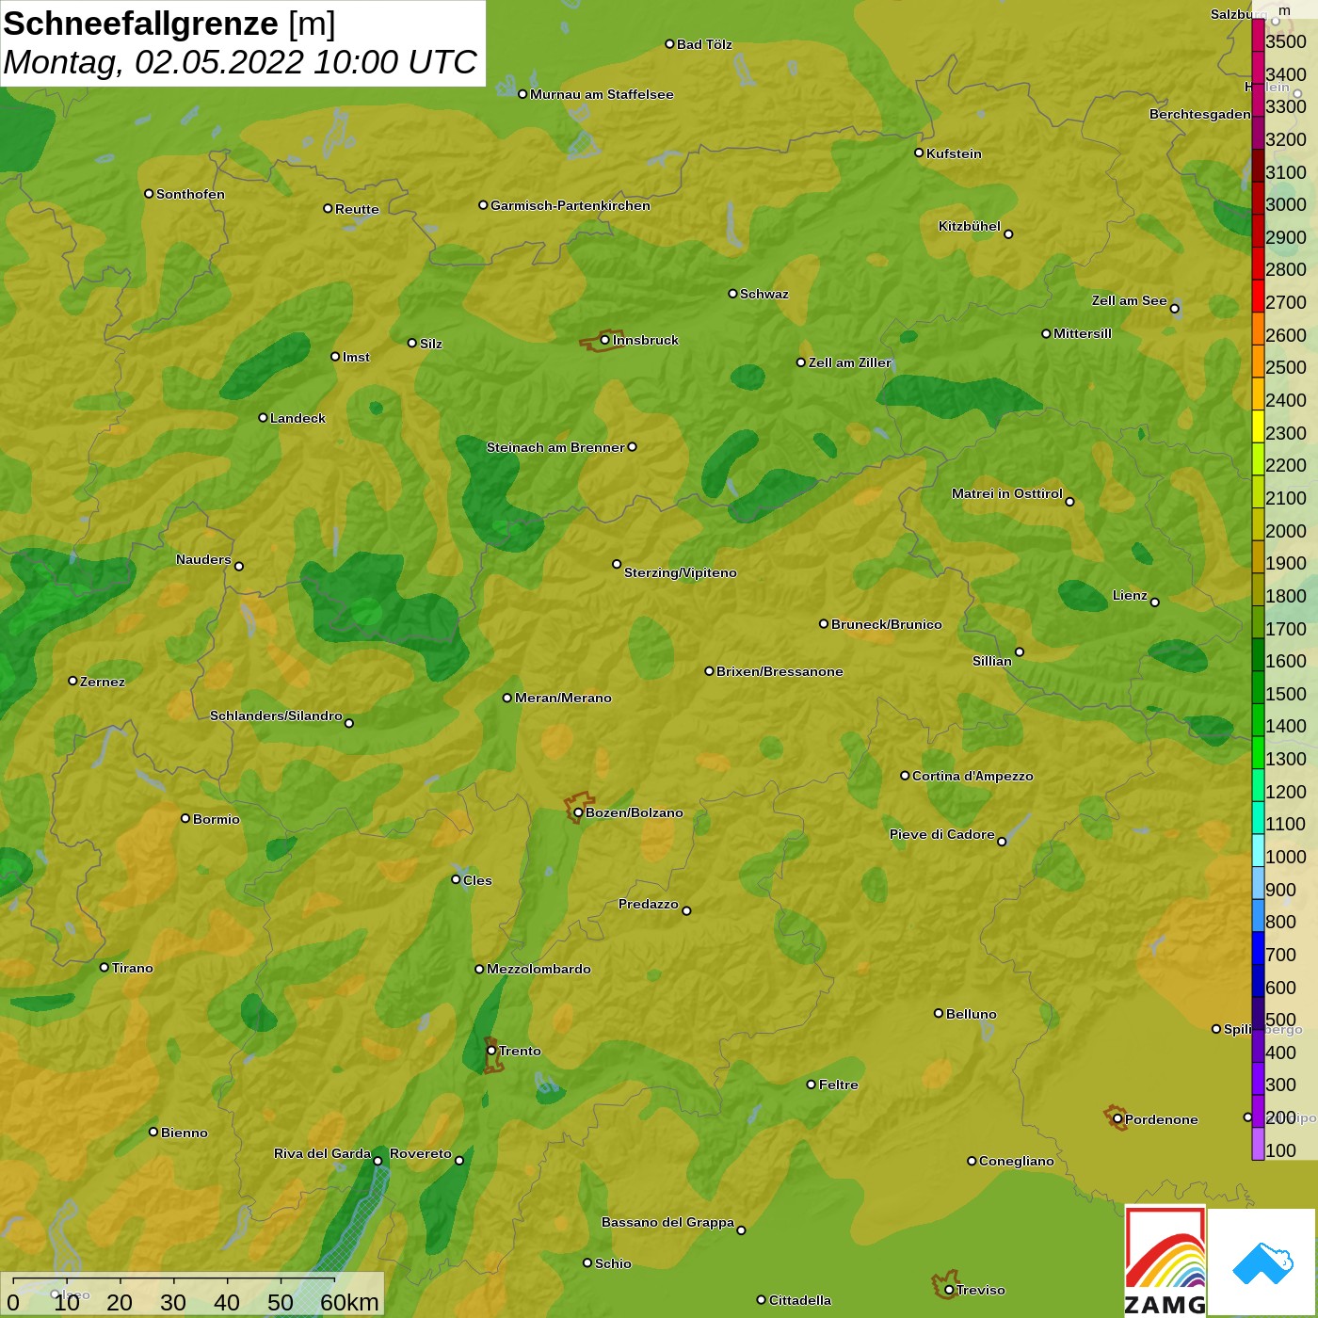Select the 3500 m legend color
Screen dimensions: 1318x1318
click(x=1258, y=34)
